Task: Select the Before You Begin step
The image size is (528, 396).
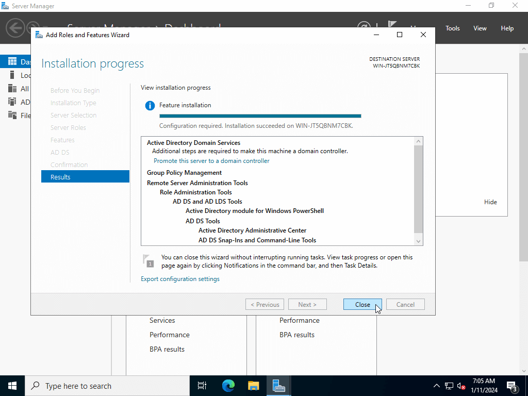Action: (75, 91)
